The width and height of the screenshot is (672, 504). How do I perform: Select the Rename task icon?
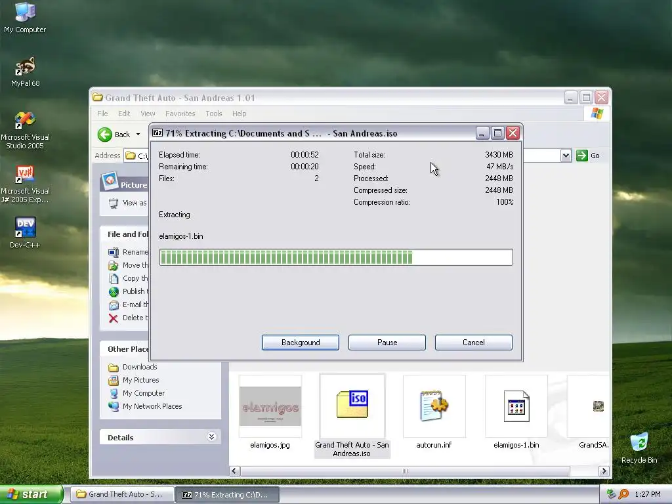pos(113,253)
